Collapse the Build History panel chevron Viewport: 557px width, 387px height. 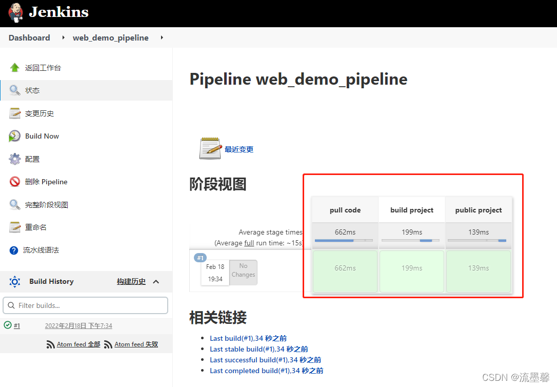156,281
